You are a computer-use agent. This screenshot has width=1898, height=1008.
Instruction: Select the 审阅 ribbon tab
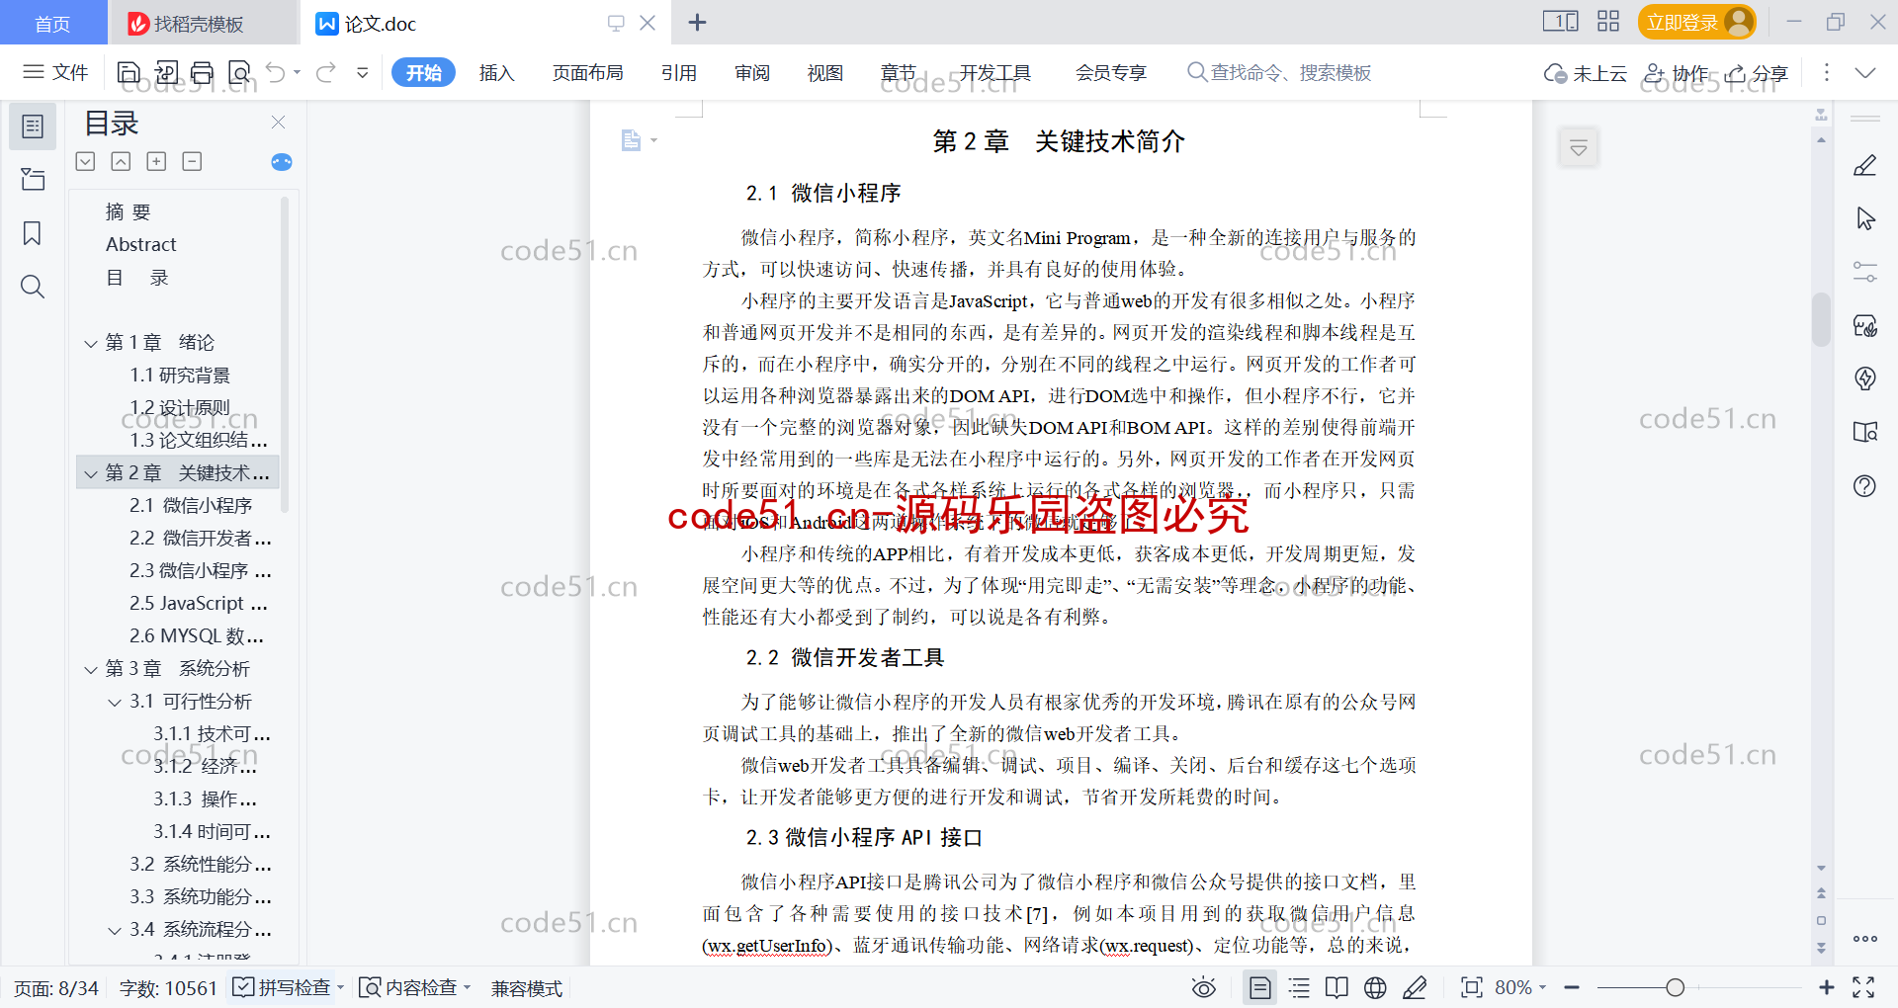coord(752,72)
